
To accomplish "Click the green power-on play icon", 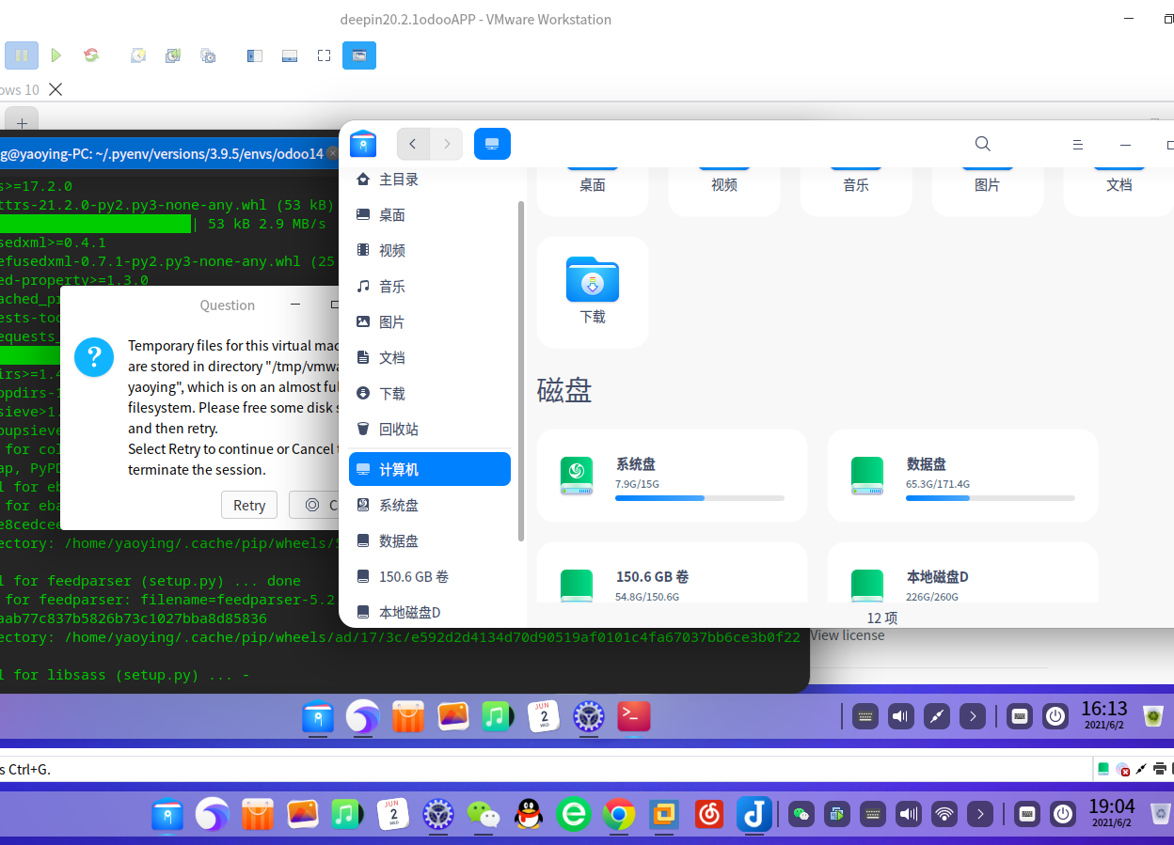I will click(x=56, y=55).
